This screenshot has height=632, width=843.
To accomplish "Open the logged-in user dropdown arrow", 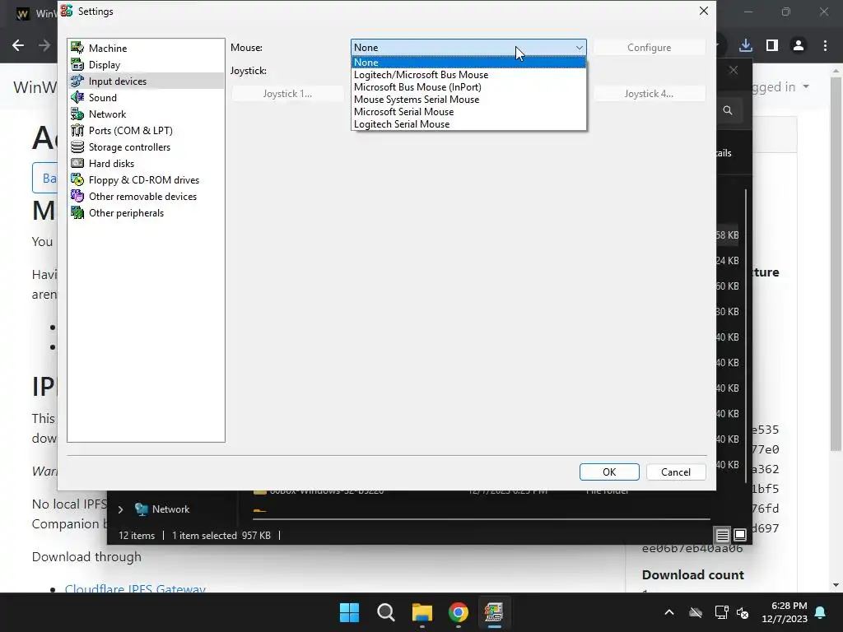I will [x=806, y=86].
